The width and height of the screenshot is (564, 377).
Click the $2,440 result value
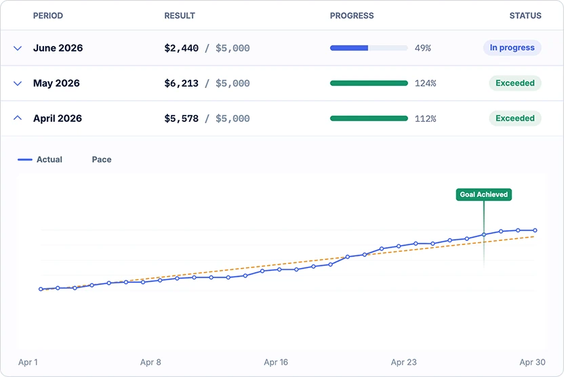click(x=181, y=48)
